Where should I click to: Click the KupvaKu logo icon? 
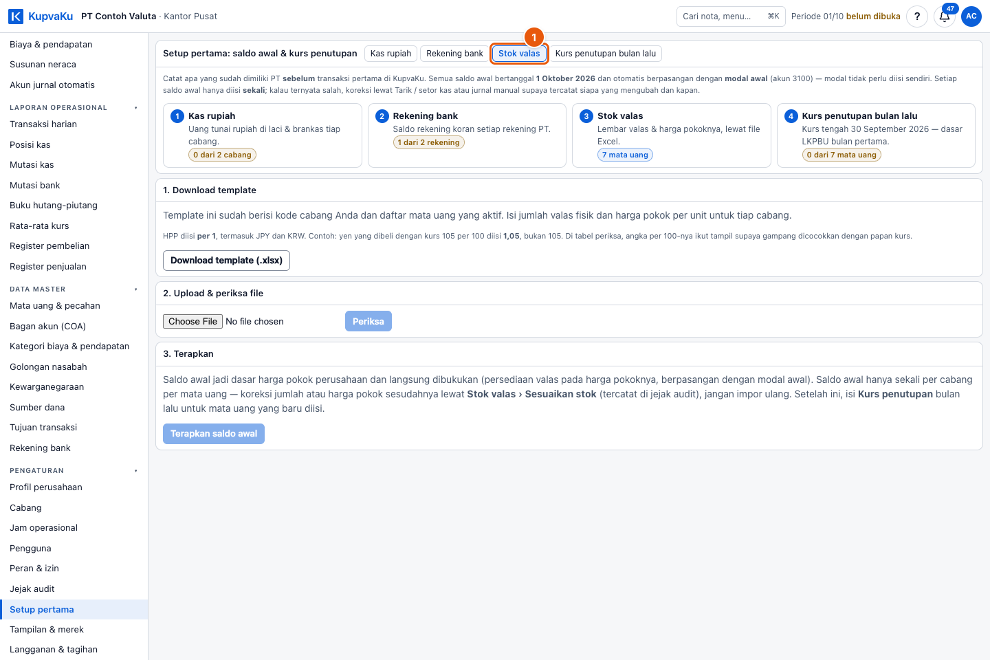(x=16, y=16)
